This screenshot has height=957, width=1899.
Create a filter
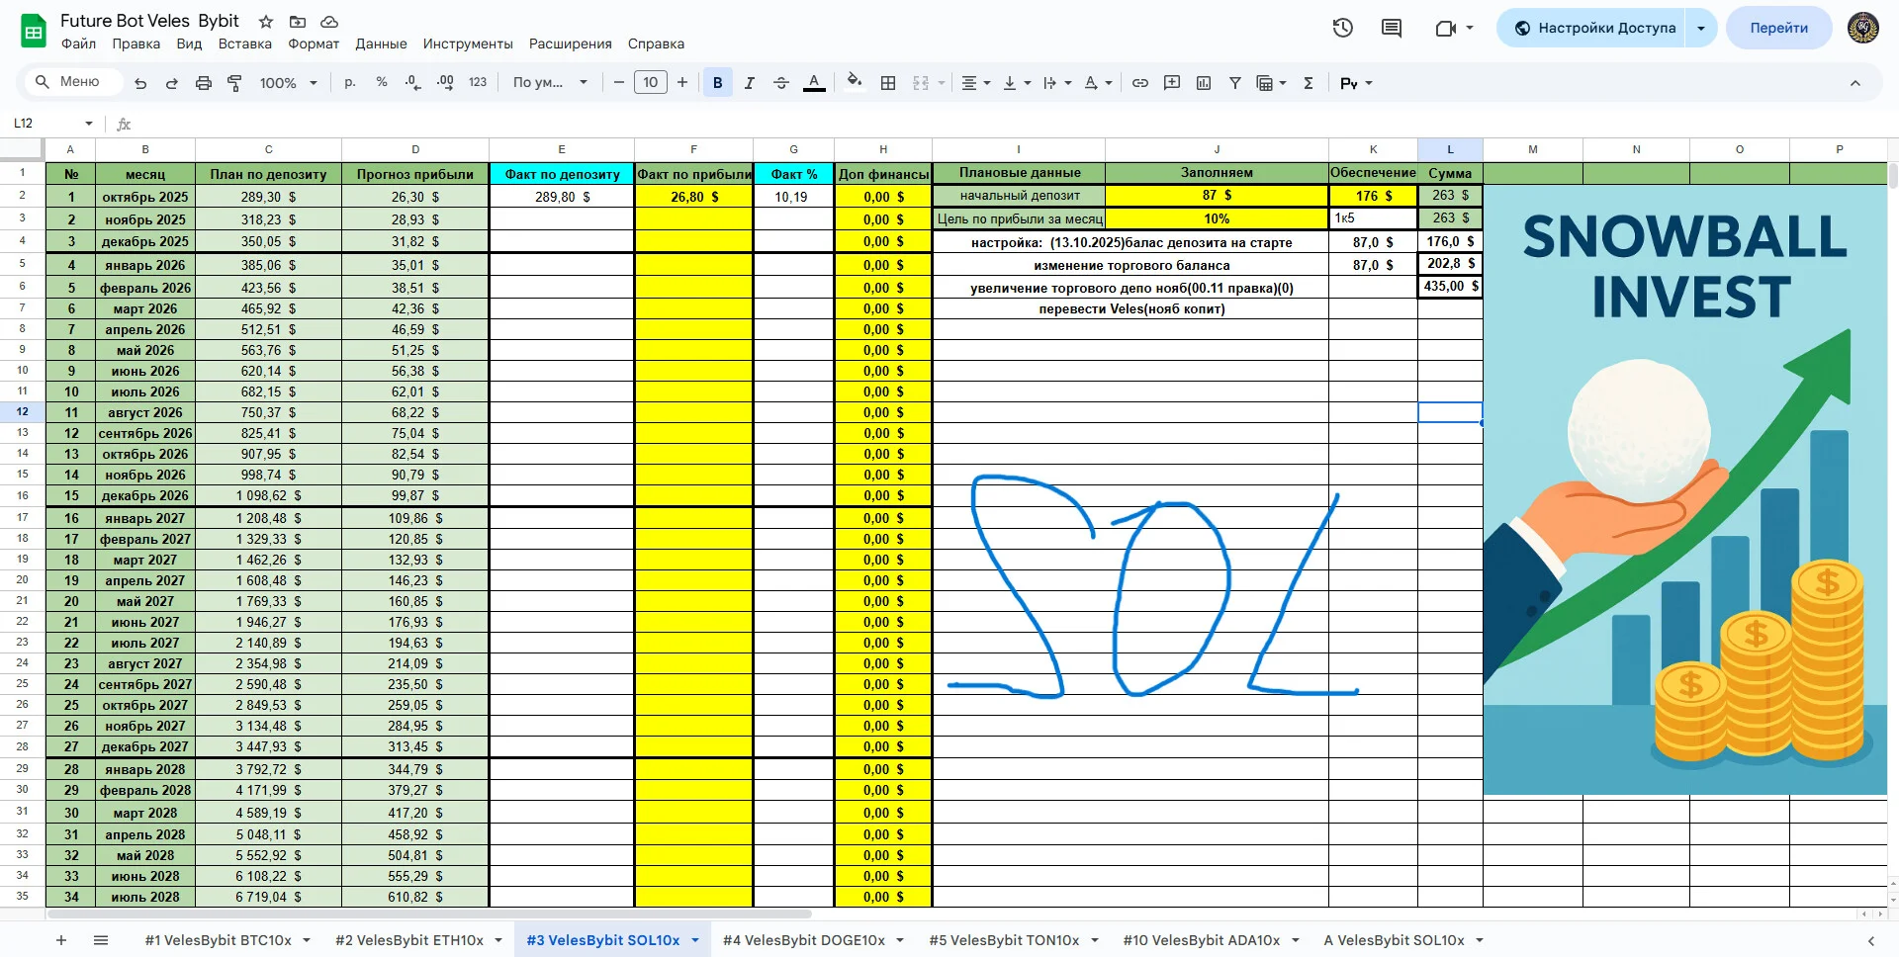(x=1235, y=83)
